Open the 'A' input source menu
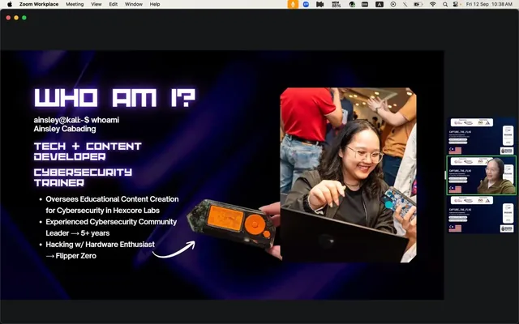Viewport: 519px width, 324px height. [380, 4]
